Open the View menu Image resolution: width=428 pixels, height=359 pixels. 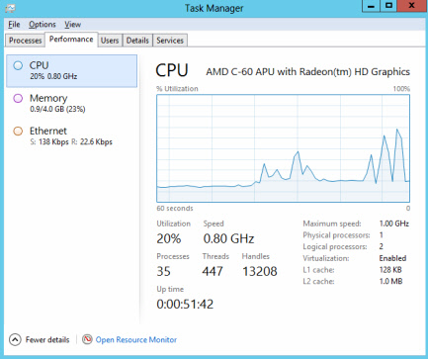(x=72, y=25)
